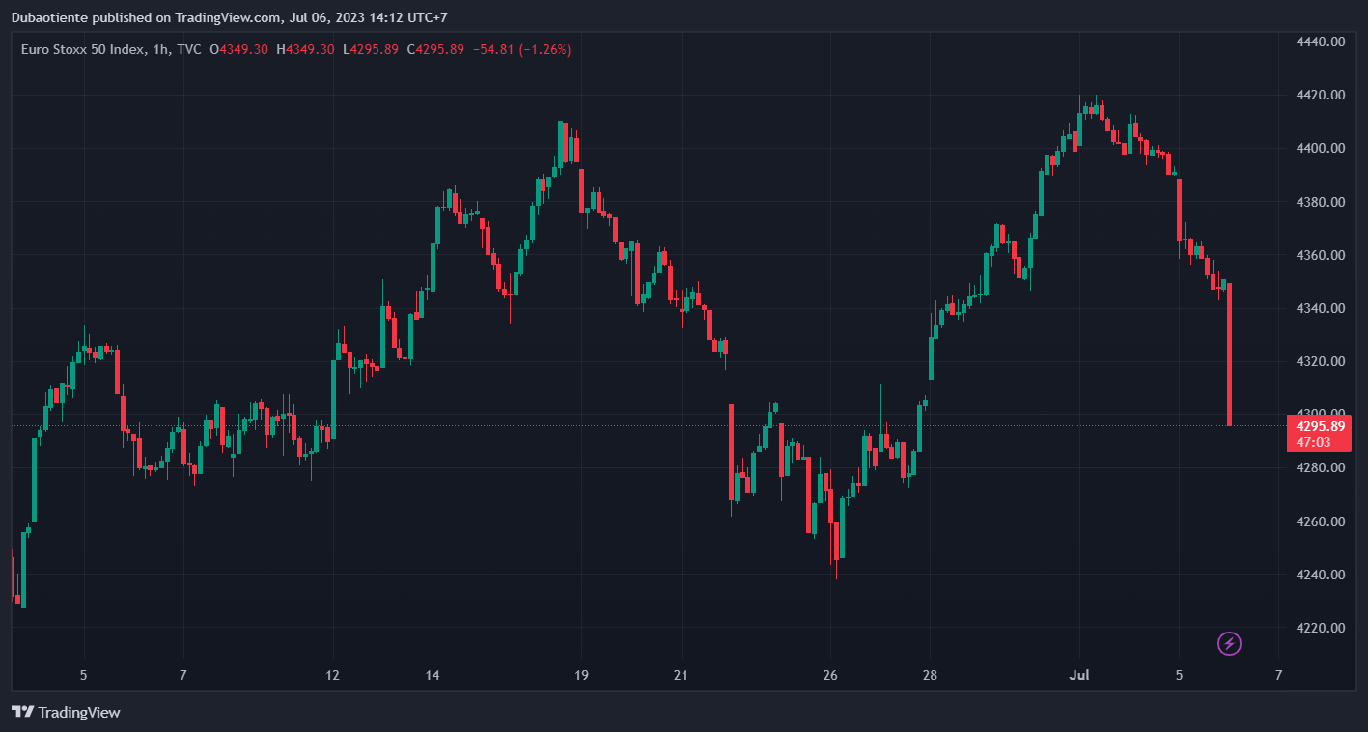Click the Dubaotiente published header text
Screen dimensions: 1368x732
[229, 17]
